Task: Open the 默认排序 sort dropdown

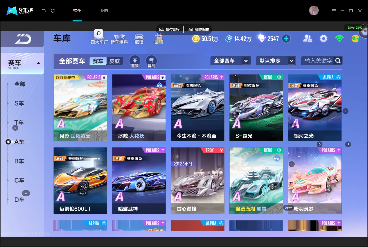Action: [x=276, y=61]
